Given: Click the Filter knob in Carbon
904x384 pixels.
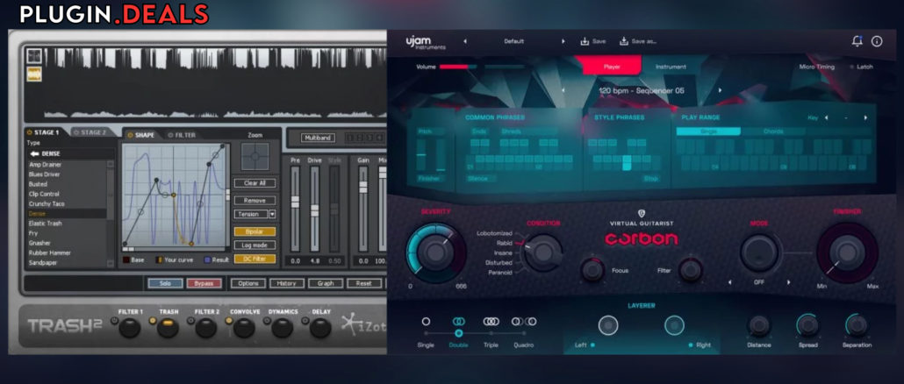Looking at the screenshot, I should point(690,269).
